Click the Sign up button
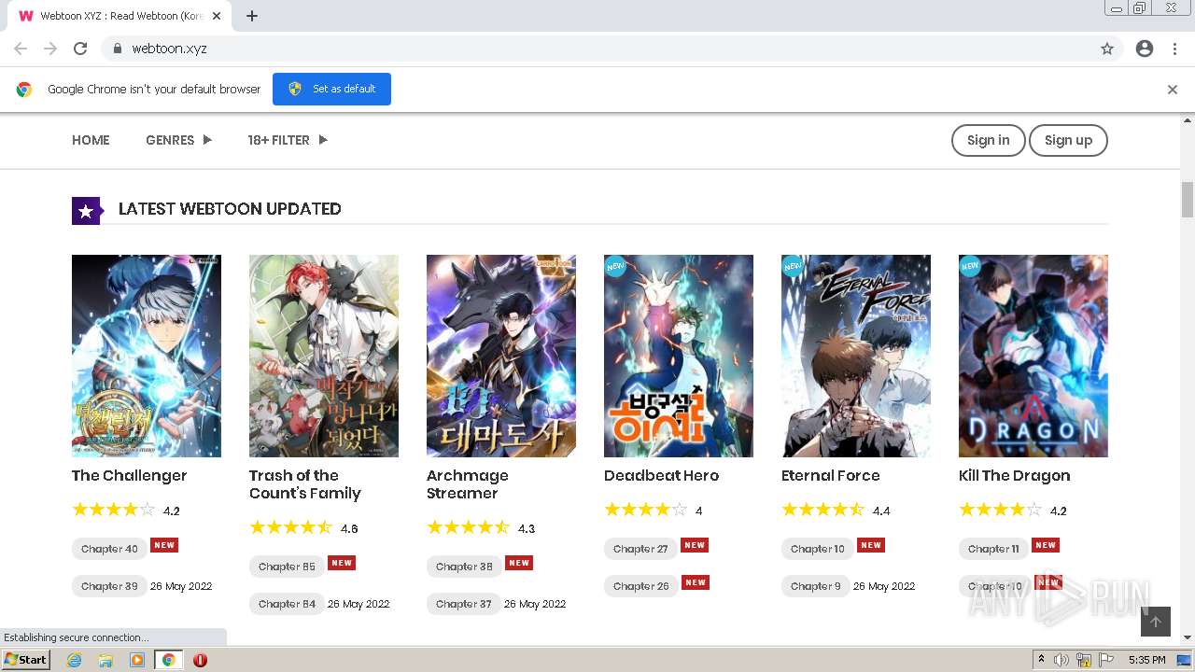 tap(1068, 140)
